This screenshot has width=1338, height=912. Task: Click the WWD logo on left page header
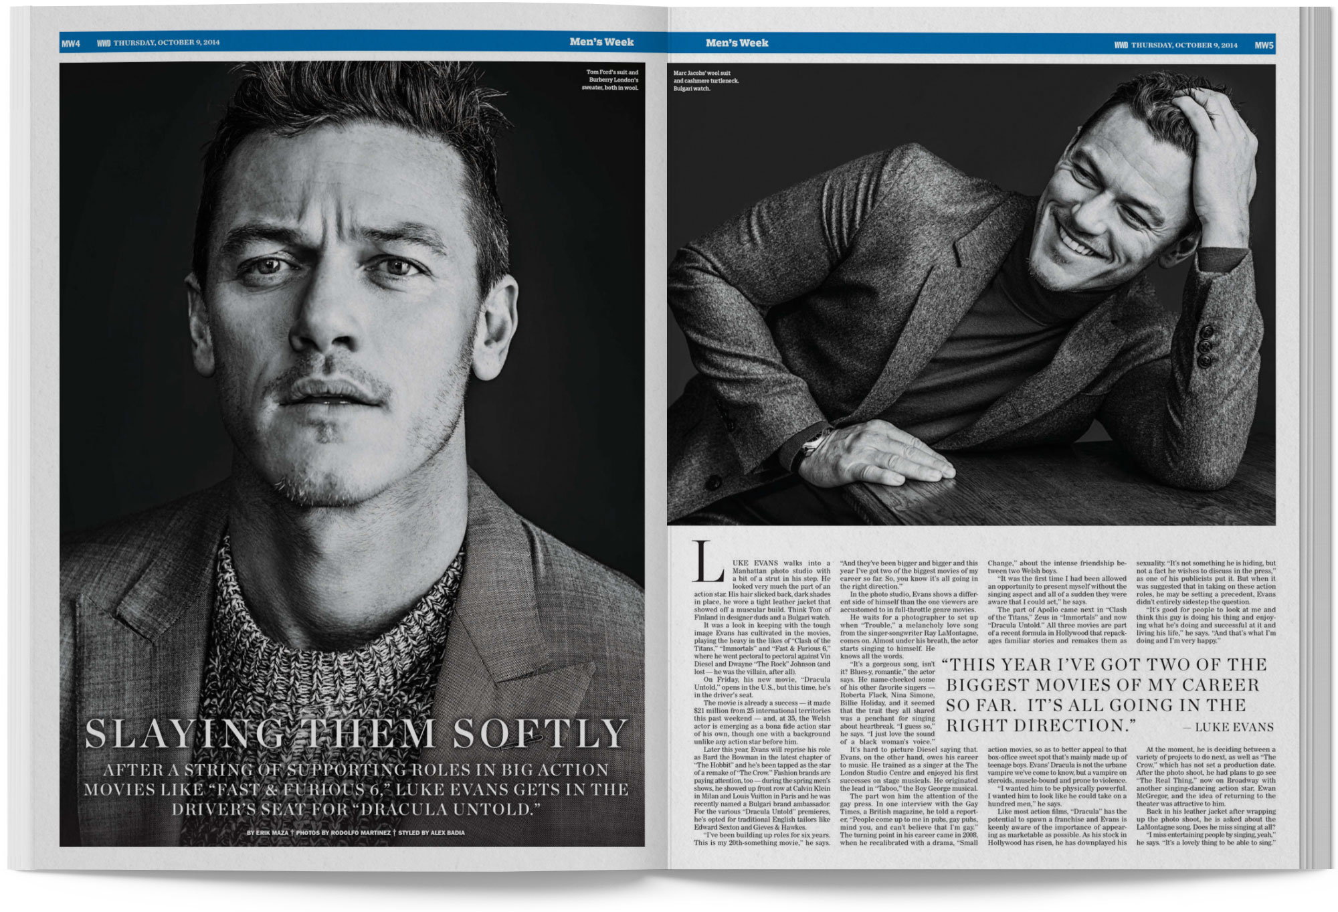104,43
